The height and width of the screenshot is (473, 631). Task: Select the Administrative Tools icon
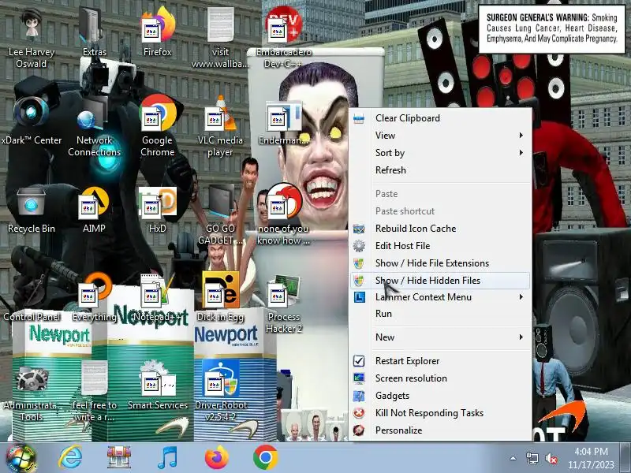click(x=32, y=393)
